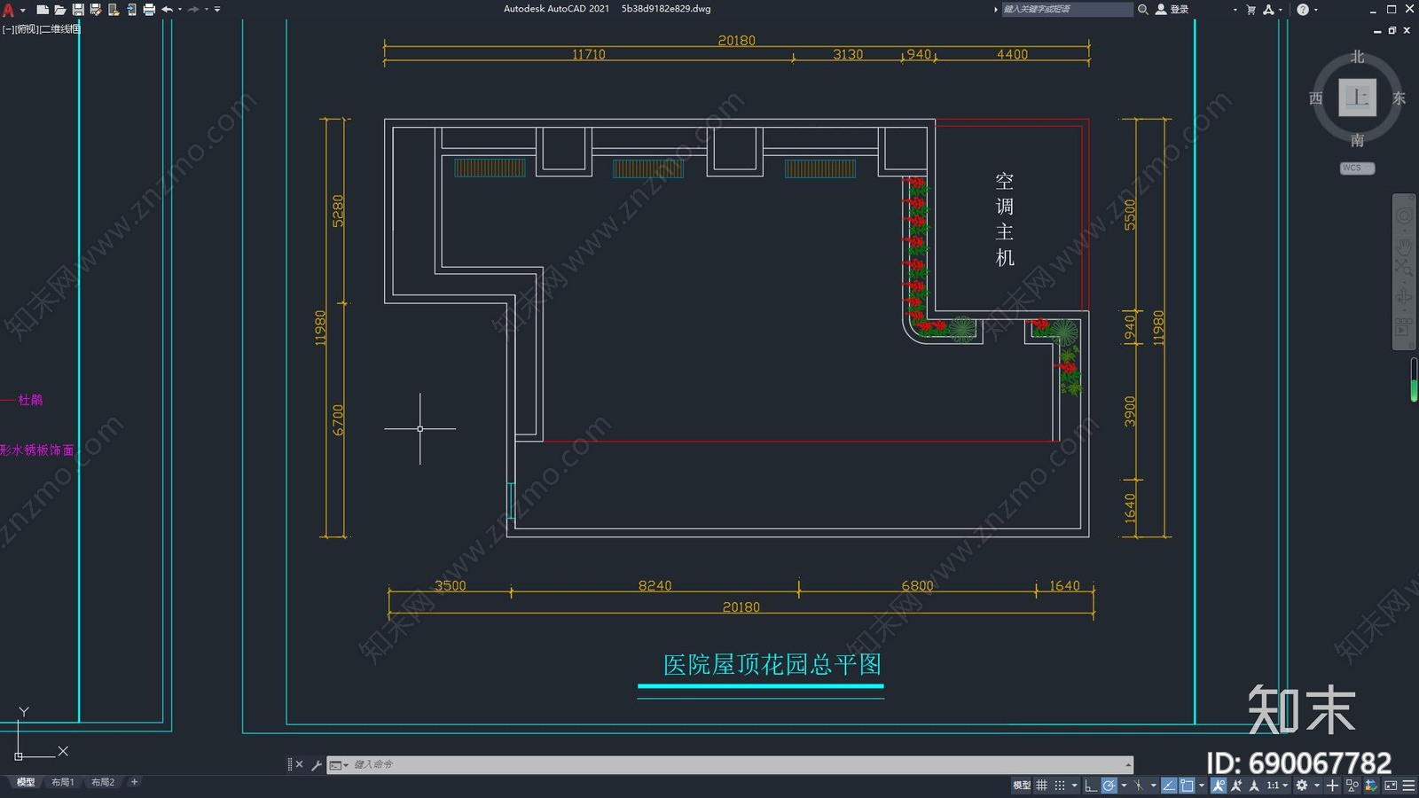Toggle 2D object snap

click(1187, 785)
